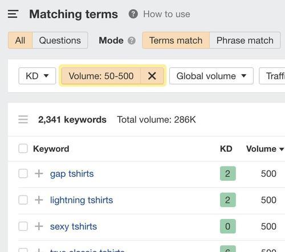Viewport: 285px width, 252px height.
Task: Edit the Volume: 50-500 filter
Action: click(101, 76)
